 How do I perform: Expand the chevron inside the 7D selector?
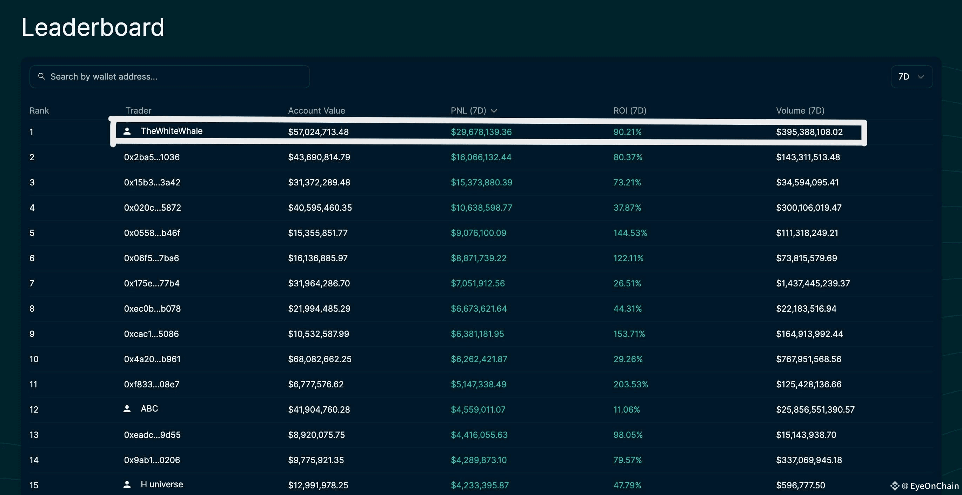click(921, 77)
